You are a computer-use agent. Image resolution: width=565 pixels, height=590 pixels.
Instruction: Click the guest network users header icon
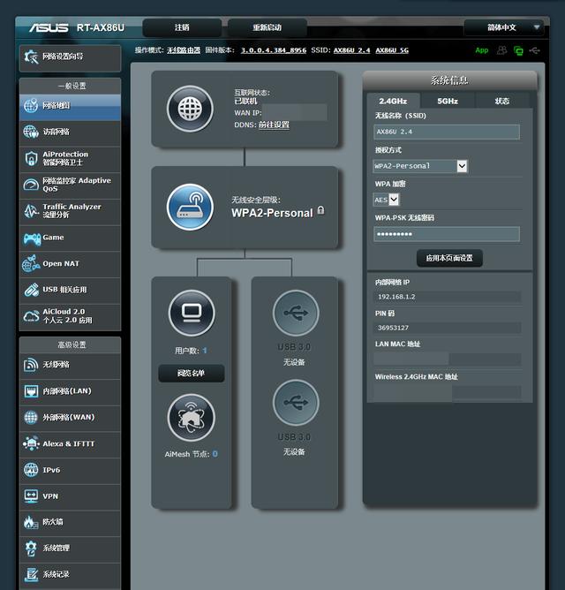(x=501, y=50)
